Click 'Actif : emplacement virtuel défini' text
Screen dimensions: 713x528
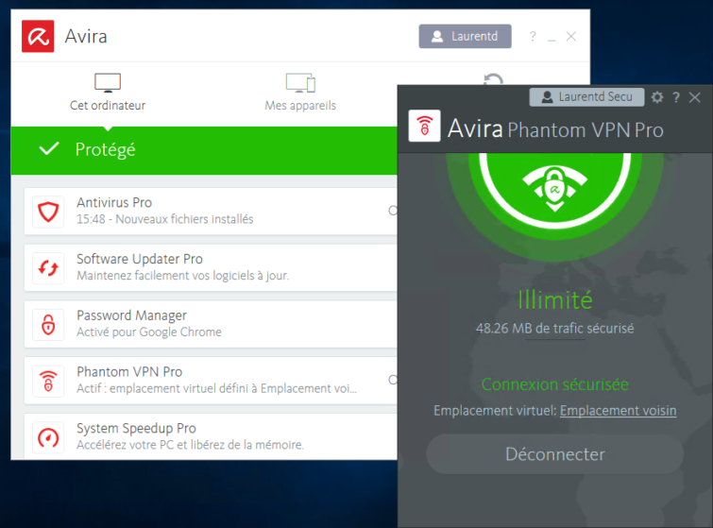[x=164, y=388]
